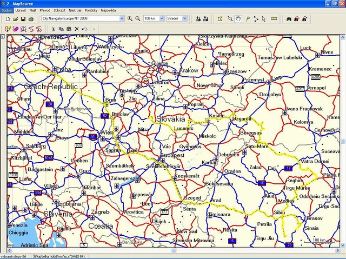The width and height of the screenshot is (346, 259).
Task: Delete selection with X icon
Action: 77,29
